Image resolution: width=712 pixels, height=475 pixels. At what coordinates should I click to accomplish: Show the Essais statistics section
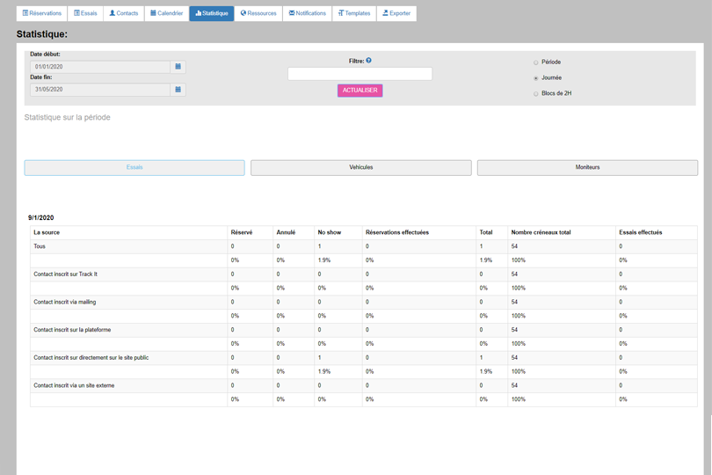tap(134, 168)
